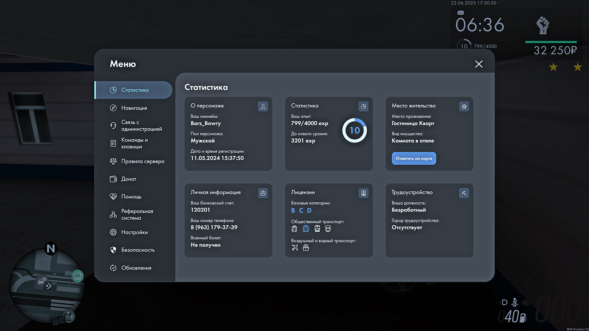The image size is (589, 331).
Task: Click the Статистика page heading
Action: (206, 87)
